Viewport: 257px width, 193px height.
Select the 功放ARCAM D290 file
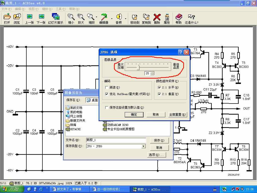116,125
